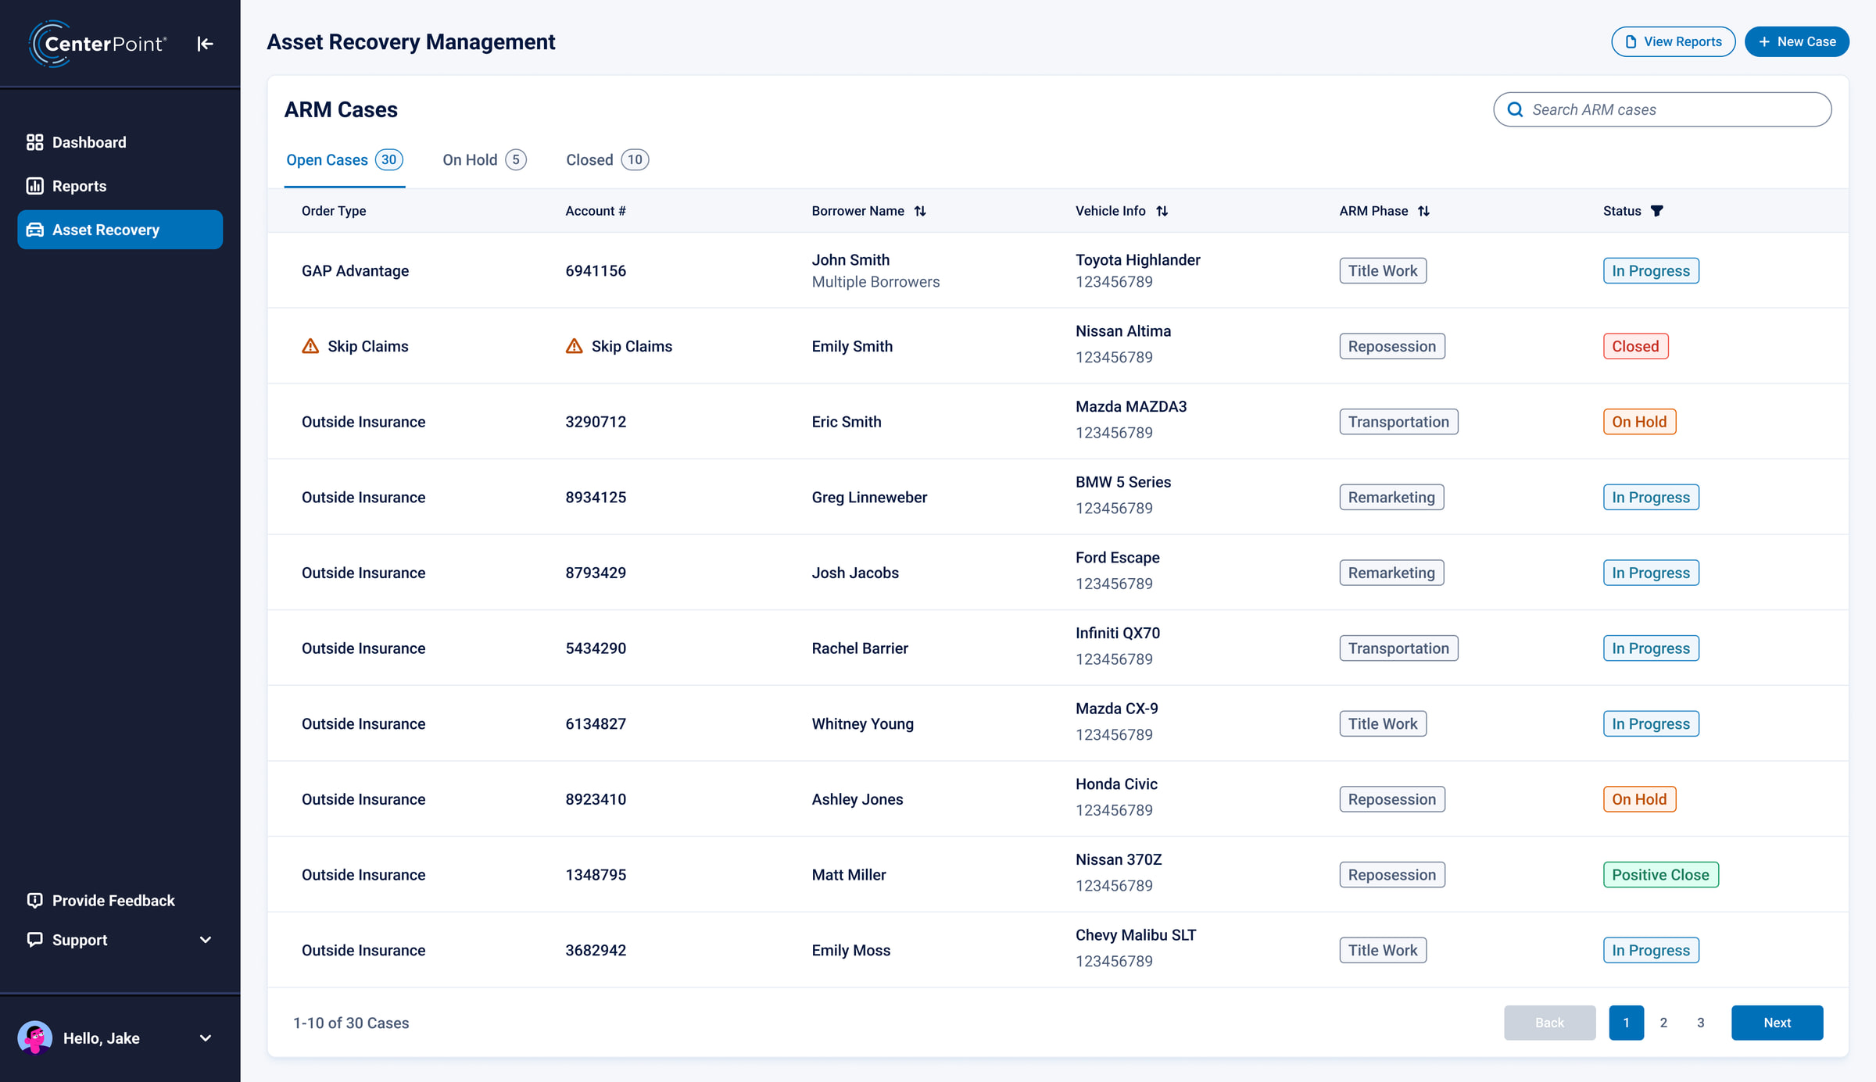This screenshot has height=1082, width=1876.
Task: Open Reports in the sidebar
Action: pyautogui.click(x=120, y=186)
